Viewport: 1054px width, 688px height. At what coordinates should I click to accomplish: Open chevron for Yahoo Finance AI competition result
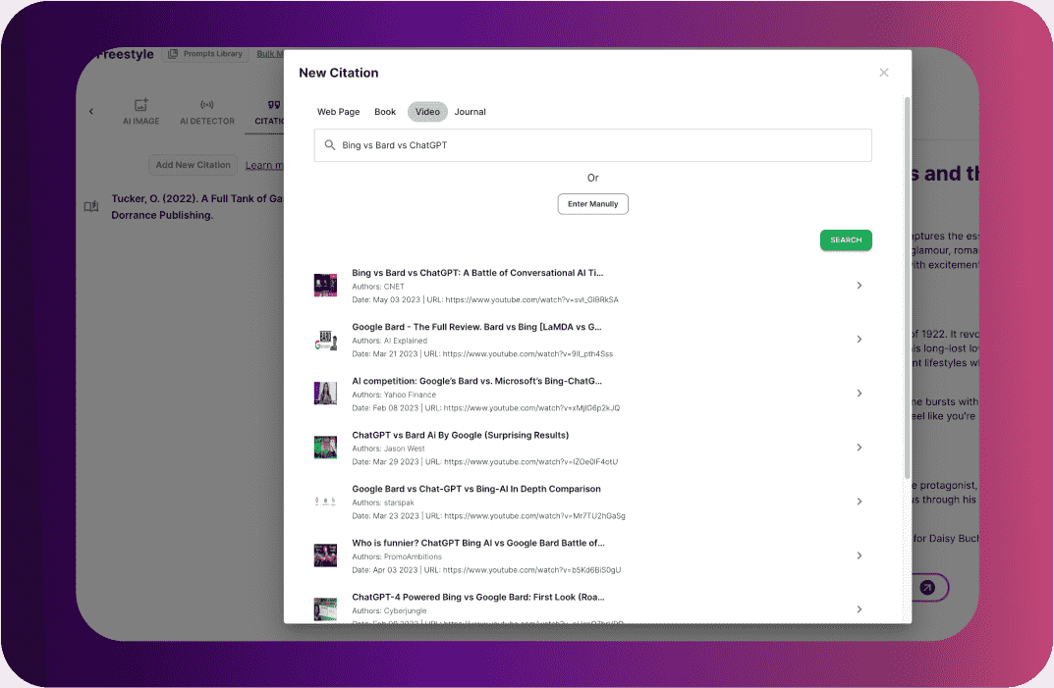click(x=860, y=393)
